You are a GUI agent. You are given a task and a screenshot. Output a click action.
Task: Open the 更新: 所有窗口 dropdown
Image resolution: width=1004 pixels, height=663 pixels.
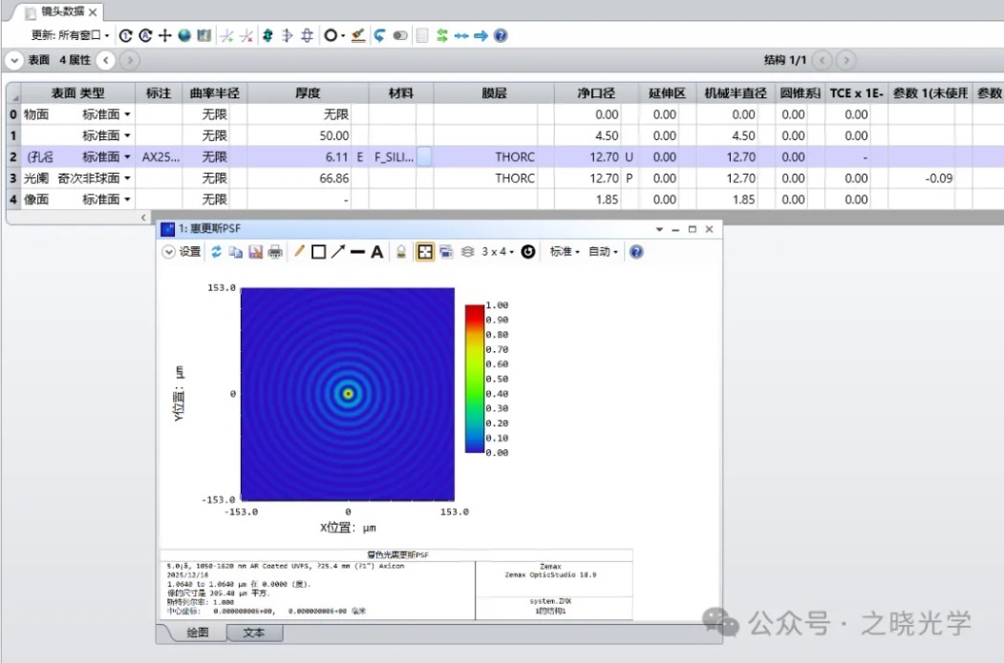click(71, 35)
